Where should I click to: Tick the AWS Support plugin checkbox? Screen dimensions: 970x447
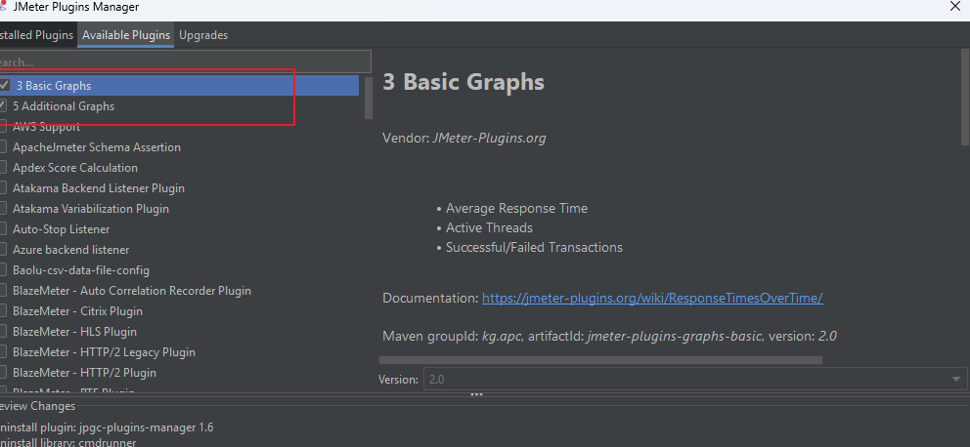click(3, 127)
